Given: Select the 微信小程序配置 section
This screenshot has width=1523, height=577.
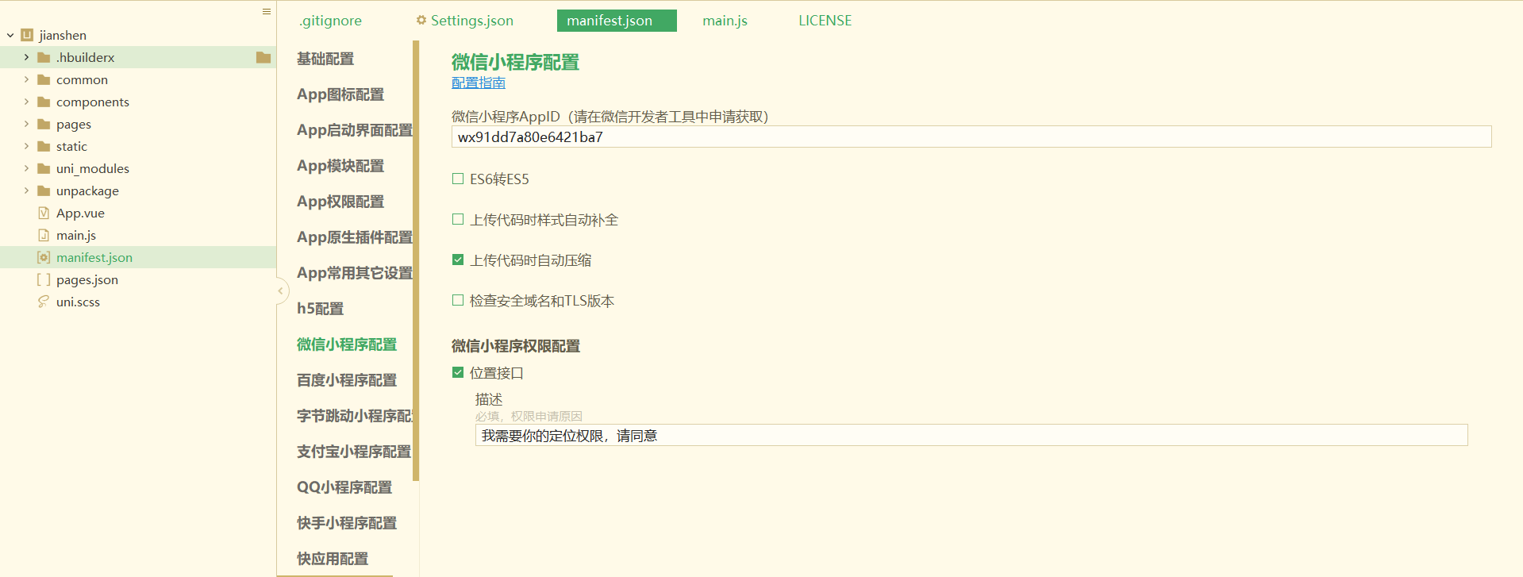Looking at the screenshot, I should pos(347,344).
